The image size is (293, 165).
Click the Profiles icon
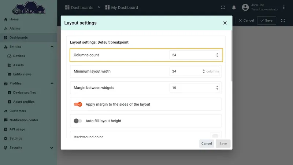point(5,84)
